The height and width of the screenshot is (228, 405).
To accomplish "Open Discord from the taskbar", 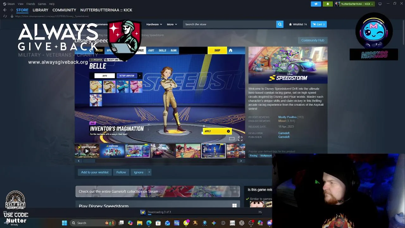I will click(270, 223).
